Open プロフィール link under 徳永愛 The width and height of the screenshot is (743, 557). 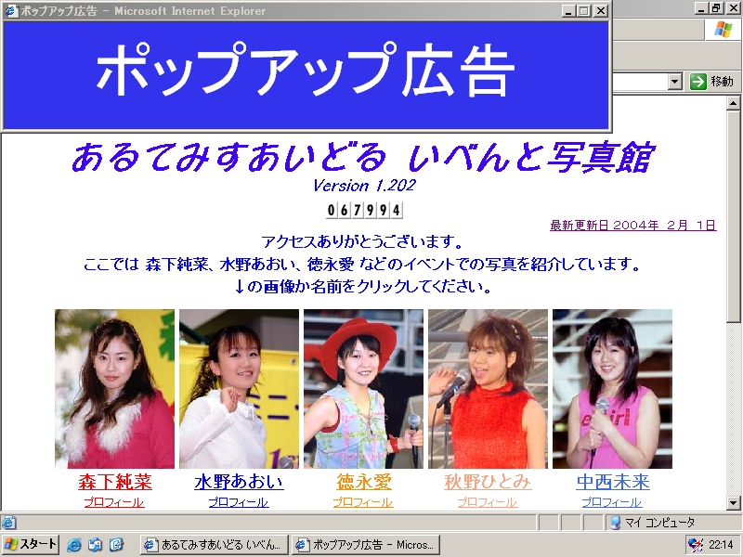[363, 502]
